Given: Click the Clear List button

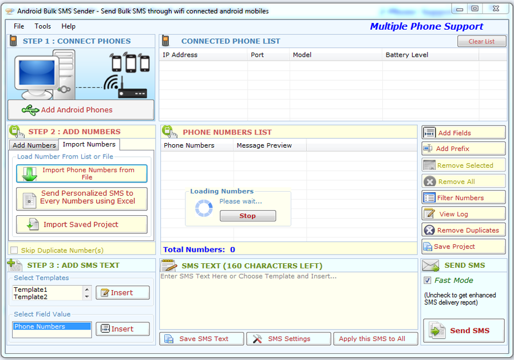Looking at the screenshot, I should [481, 41].
